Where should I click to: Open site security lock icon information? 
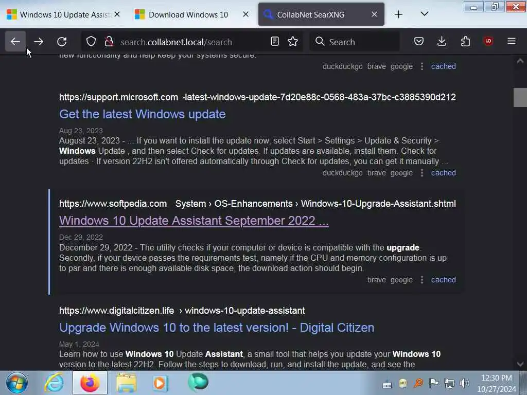pos(109,42)
